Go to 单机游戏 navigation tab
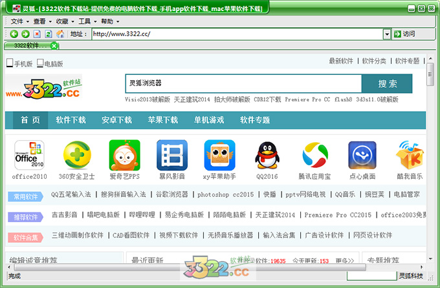Viewport: 440px width, 288px height. (x=209, y=120)
